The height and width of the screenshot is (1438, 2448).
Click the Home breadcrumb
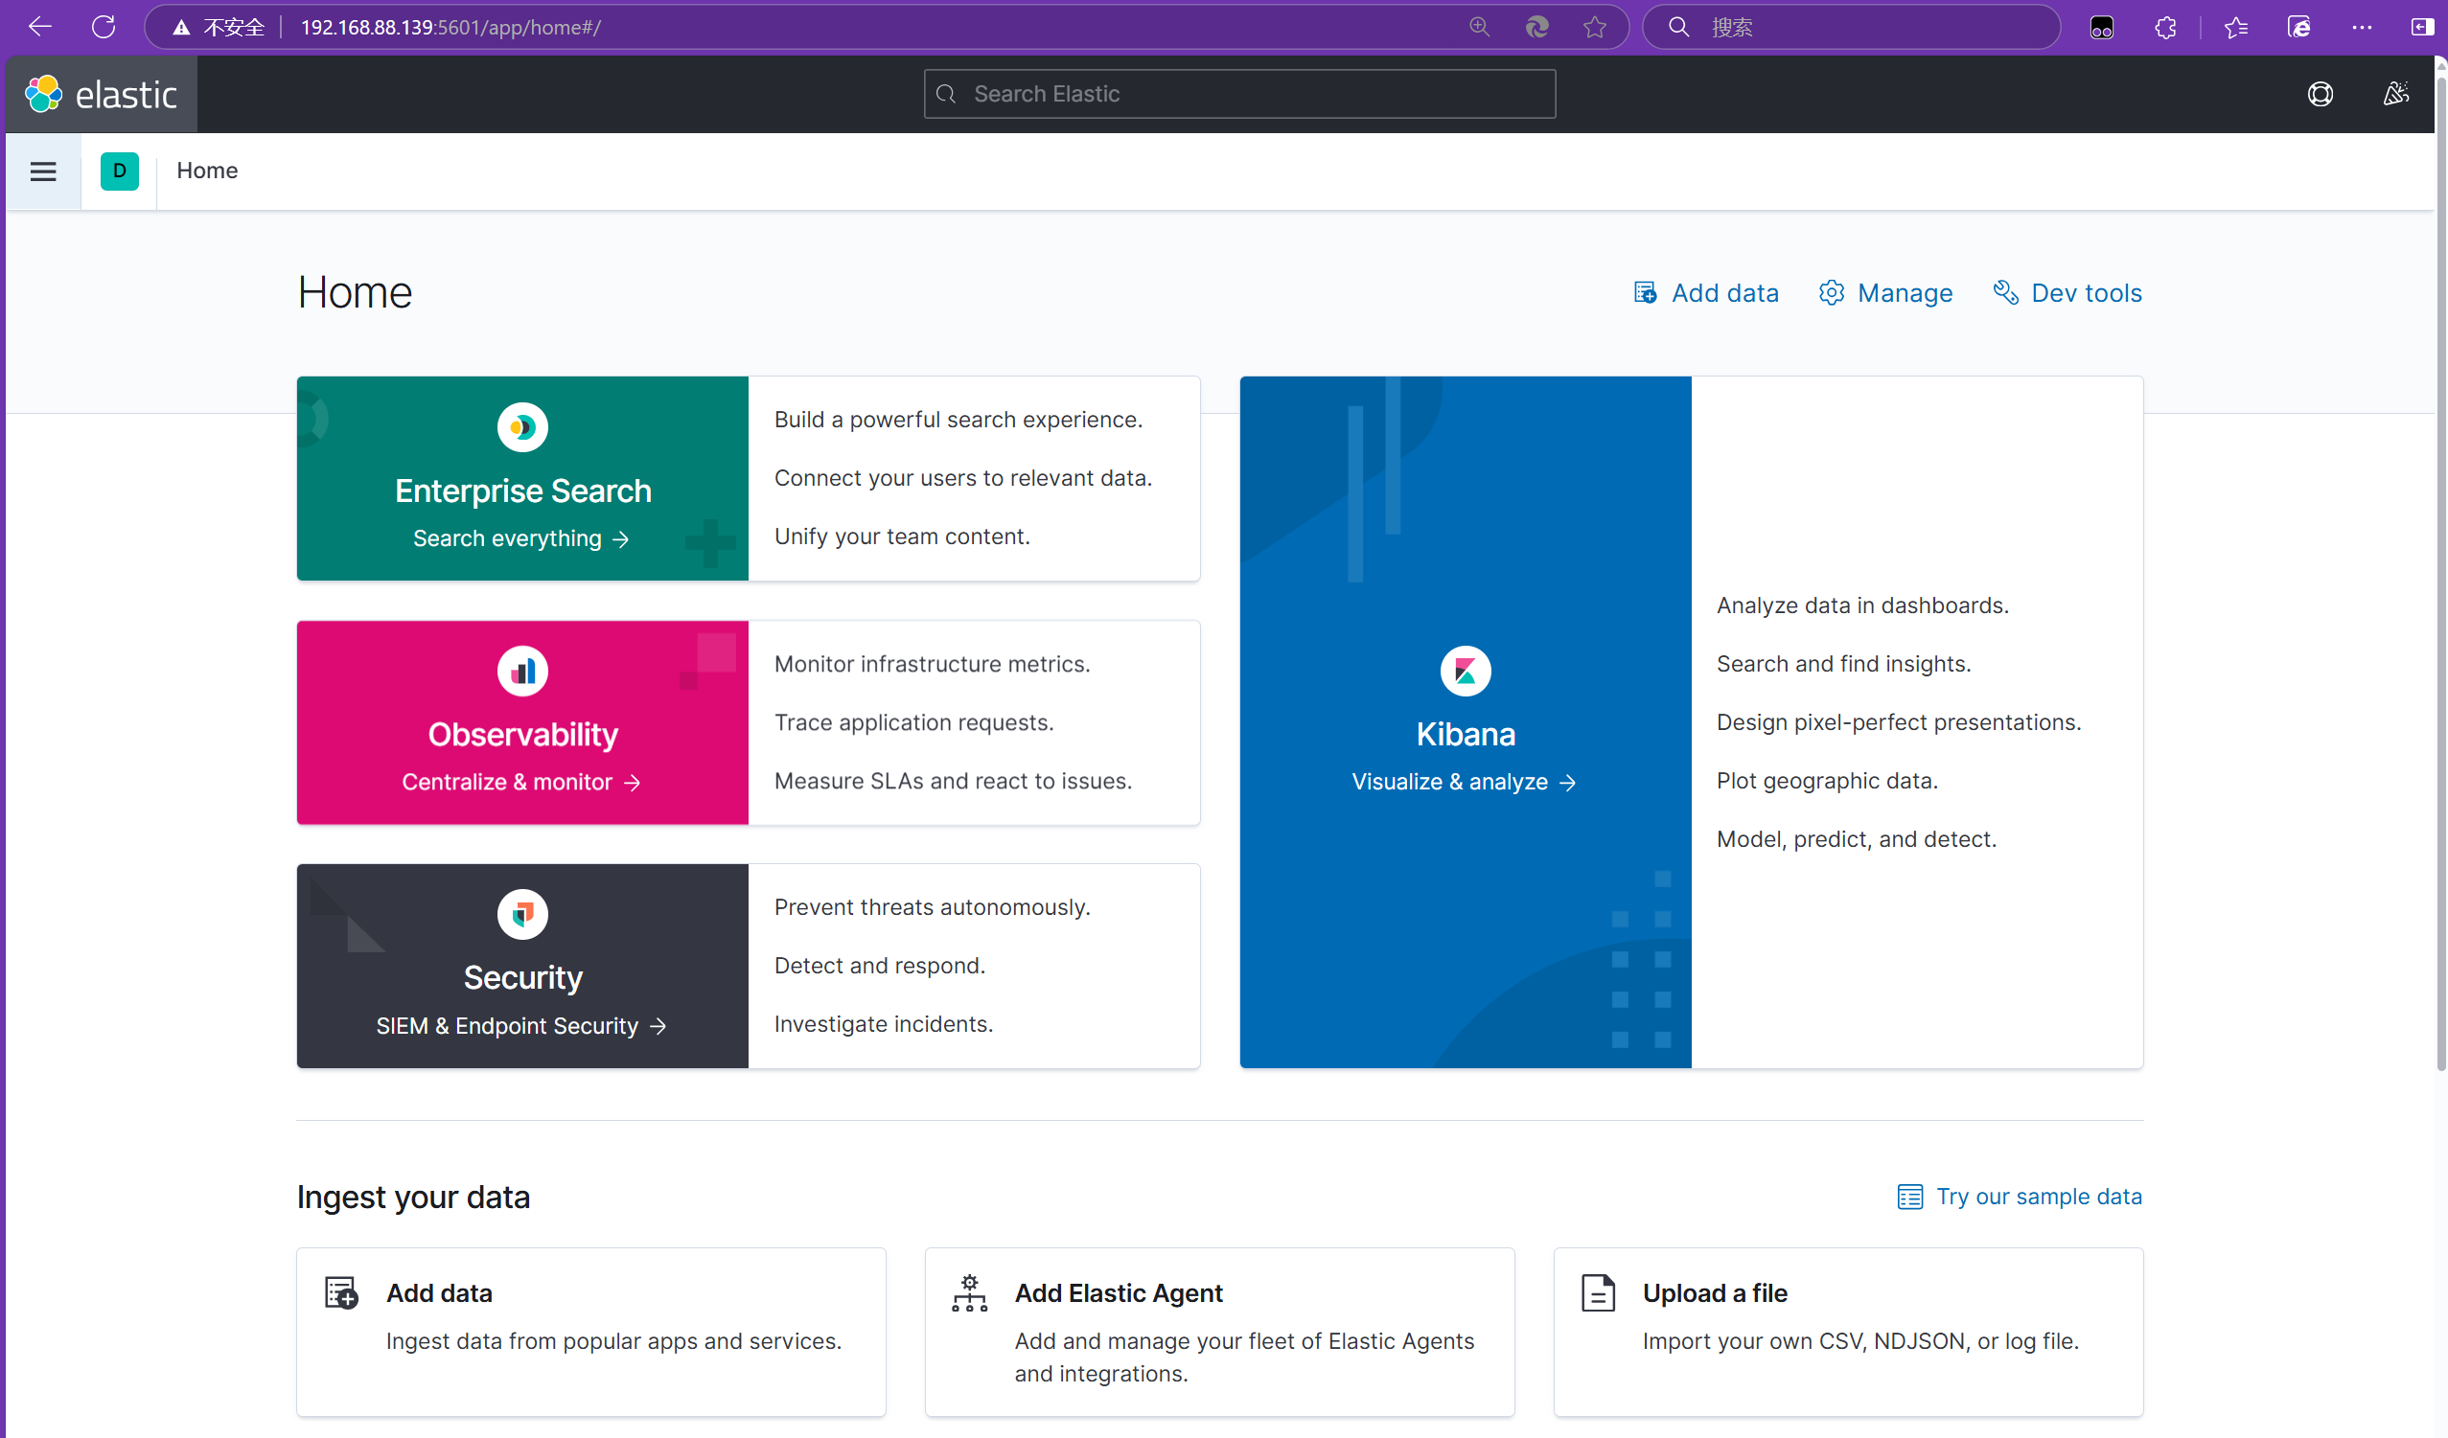coord(207,171)
